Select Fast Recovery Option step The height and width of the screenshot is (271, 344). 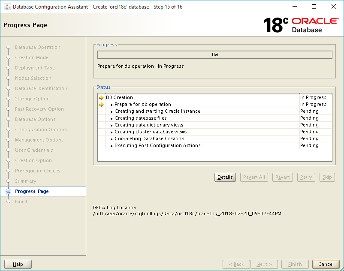coord(39,109)
